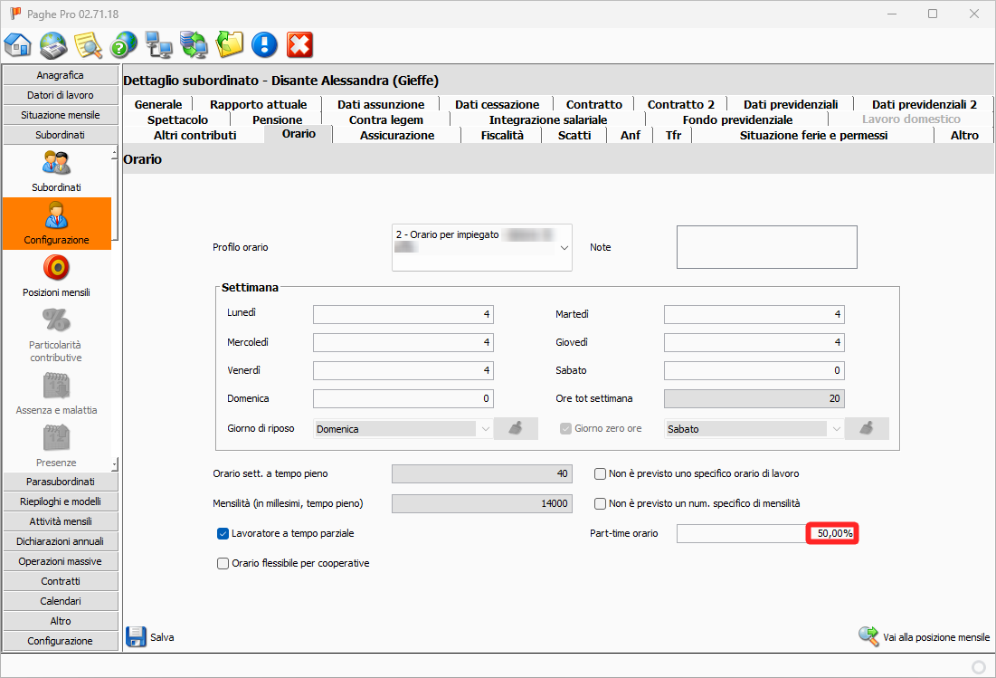Click the Home house icon in toolbar
The image size is (996, 678).
point(18,44)
